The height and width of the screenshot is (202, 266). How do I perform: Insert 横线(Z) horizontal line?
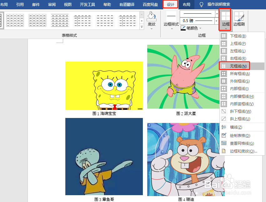[242, 127]
